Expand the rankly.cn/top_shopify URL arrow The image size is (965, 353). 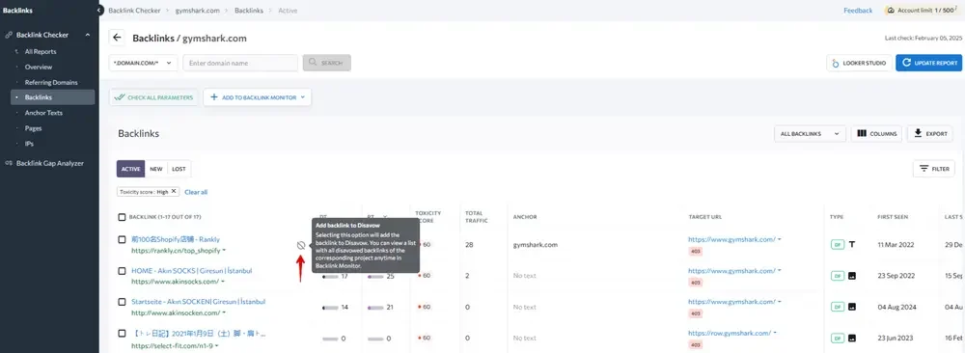[224, 251]
